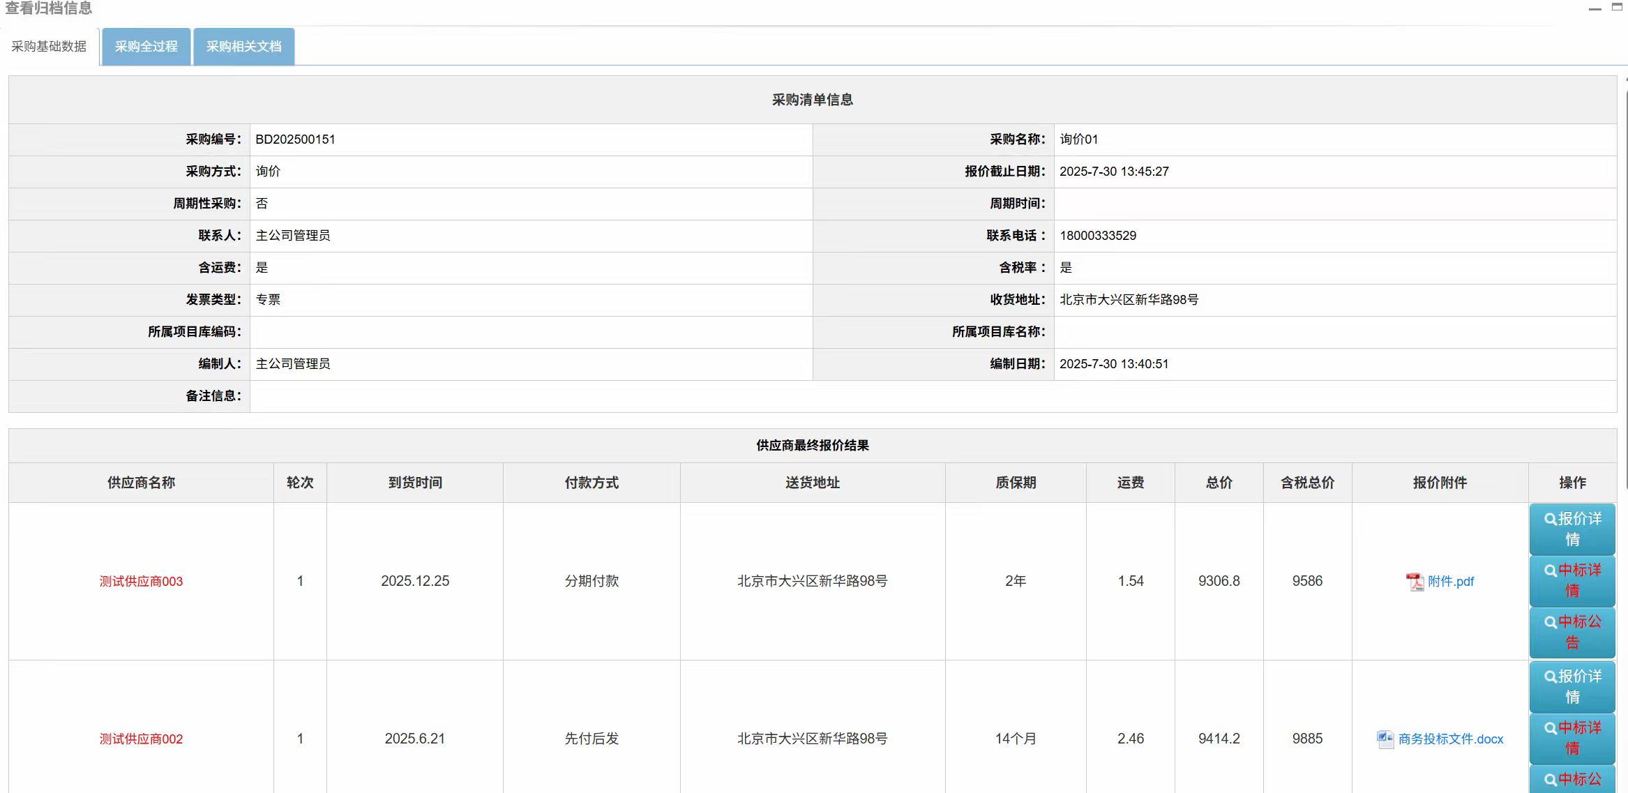Switch to the 采购相关文档 tab
Viewport: 1628px width, 793px height.
pyautogui.click(x=243, y=46)
